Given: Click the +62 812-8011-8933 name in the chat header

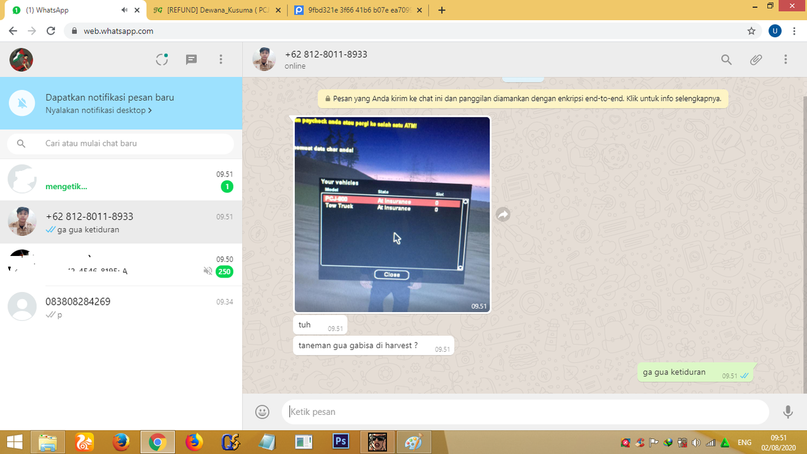Looking at the screenshot, I should pos(326,54).
